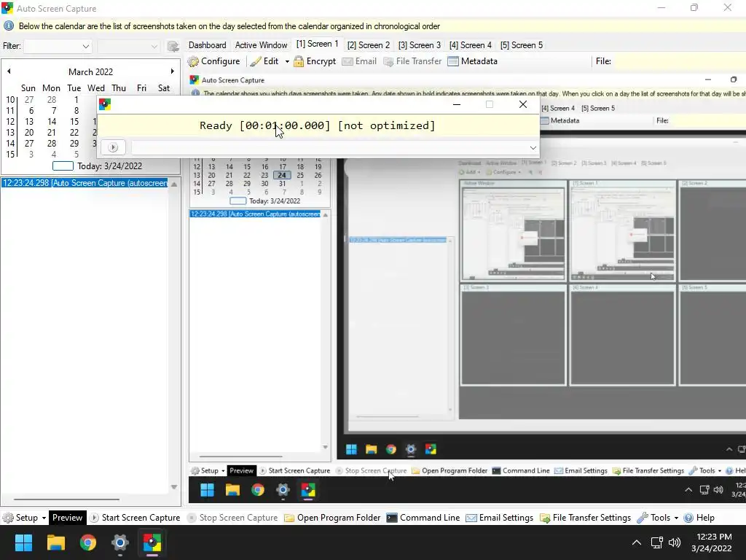The width and height of the screenshot is (746, 560).
Task: Switch to the Dashboard tab
Action: pos(208,45)
